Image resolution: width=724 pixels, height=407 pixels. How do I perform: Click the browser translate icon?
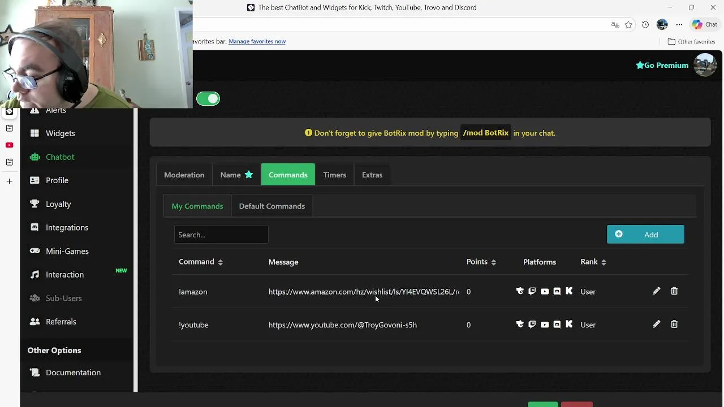pos(615,25)
